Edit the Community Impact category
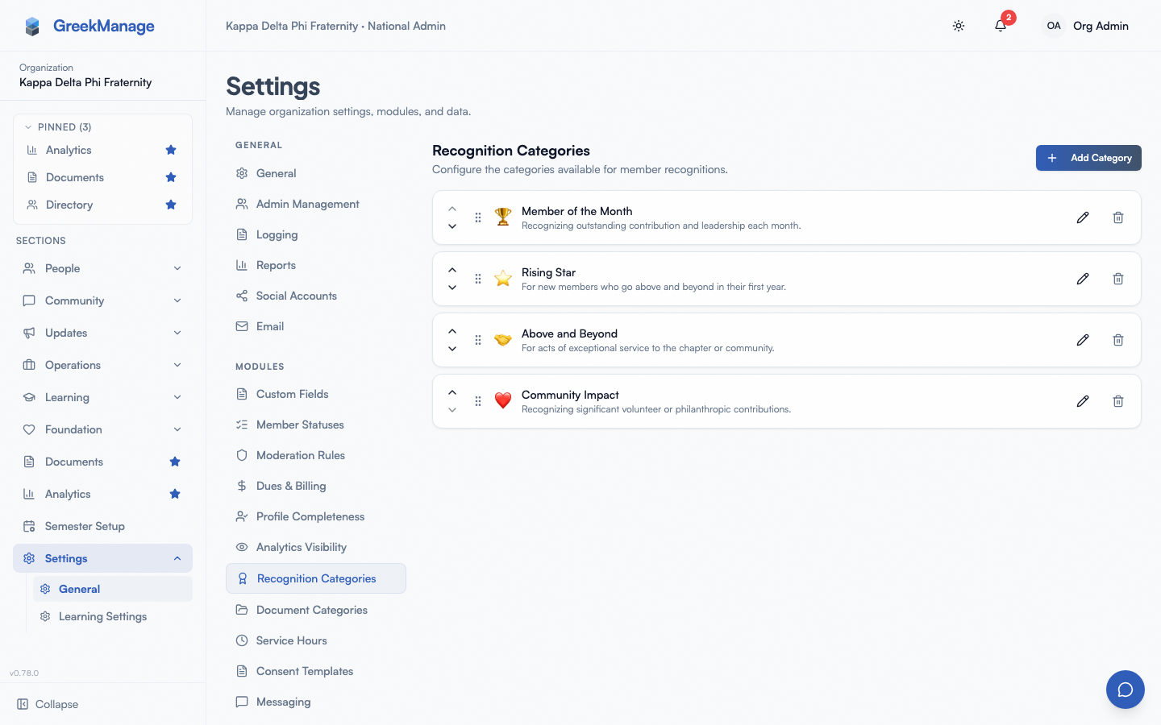This screenshot has width=1161, height=725. (1083, 401)
